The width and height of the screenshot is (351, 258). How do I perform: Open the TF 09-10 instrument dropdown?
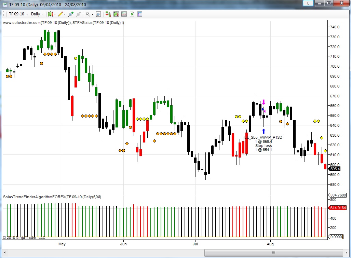pyautogui.click(x=18, y=14)
